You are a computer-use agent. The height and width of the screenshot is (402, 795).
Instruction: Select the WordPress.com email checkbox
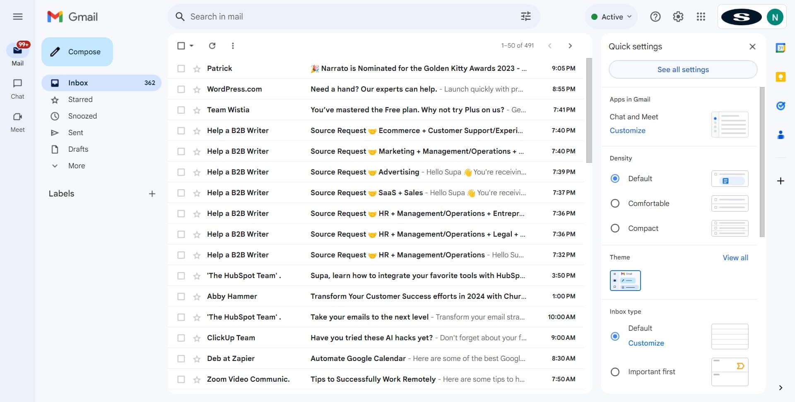(181, 89)
